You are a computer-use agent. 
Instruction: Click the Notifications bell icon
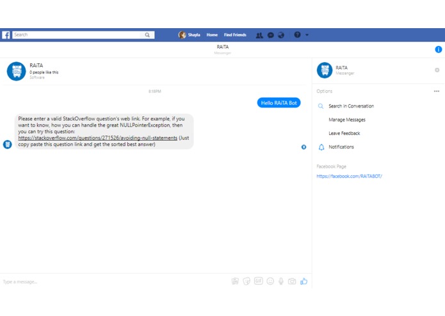(x=321, y=147)
